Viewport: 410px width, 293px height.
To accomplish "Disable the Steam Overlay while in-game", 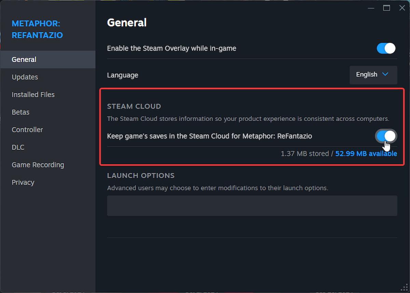I will (386, 48).
